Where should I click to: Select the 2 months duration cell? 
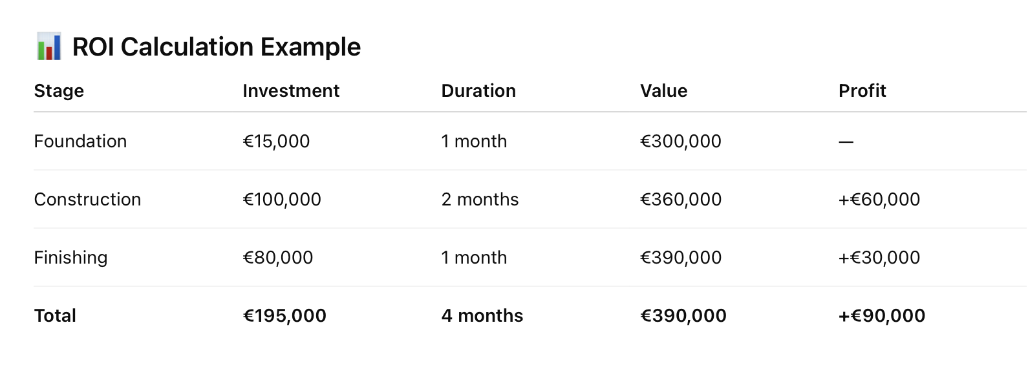480,200
